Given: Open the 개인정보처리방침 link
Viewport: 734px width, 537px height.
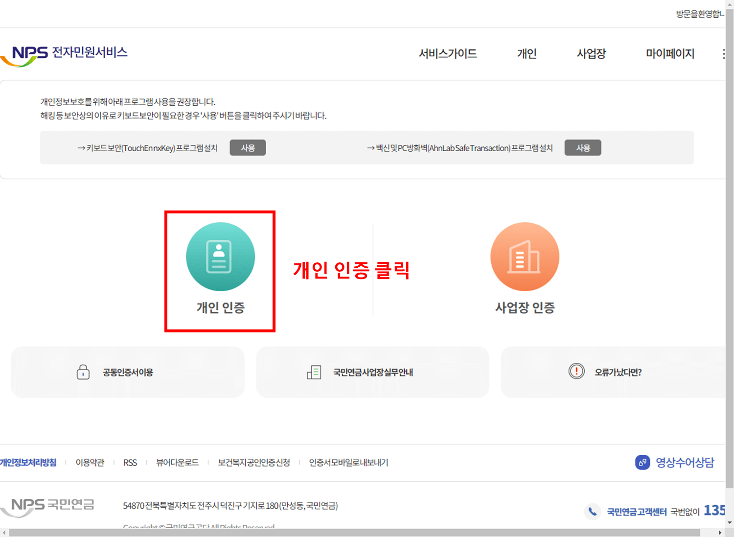Looking at the screenshot, I should (28, 462).
